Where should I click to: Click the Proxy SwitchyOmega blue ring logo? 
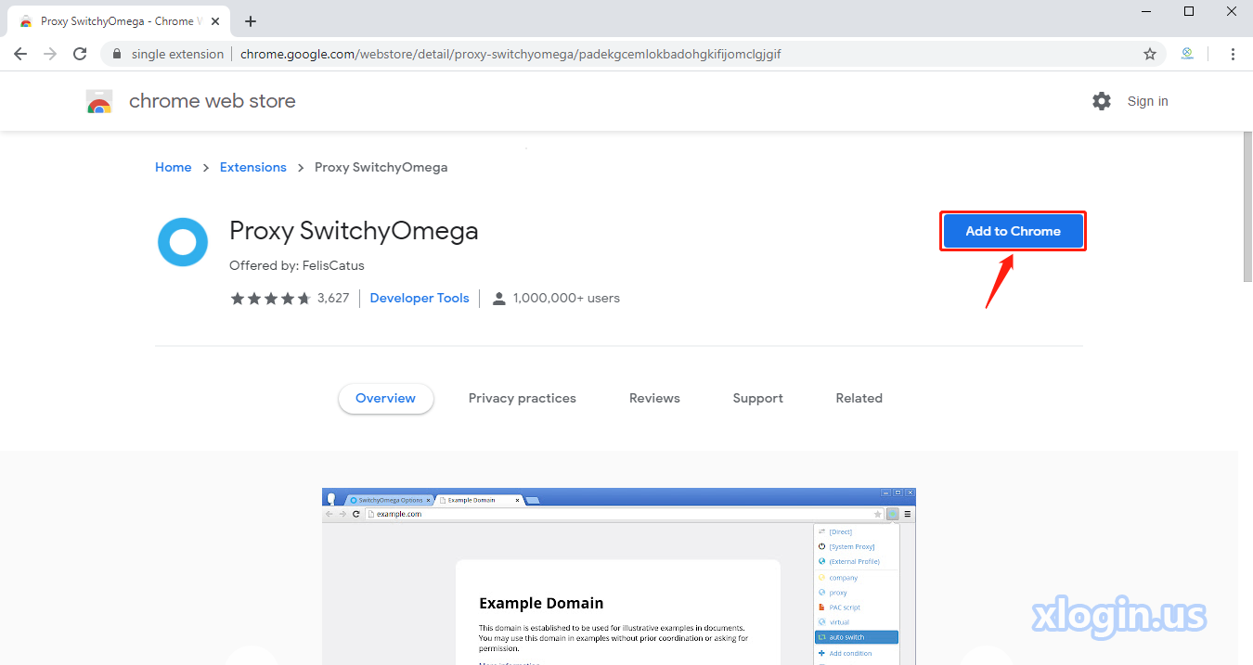(183, 242)
